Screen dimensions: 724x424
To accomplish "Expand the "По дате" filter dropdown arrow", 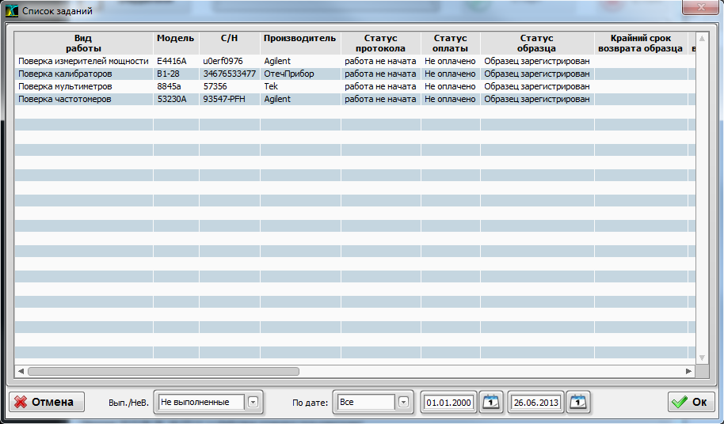I will point(404,402).
